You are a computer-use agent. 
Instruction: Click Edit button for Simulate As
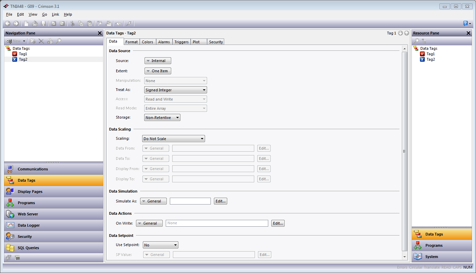pyautogui.click(x=220, y=201)
